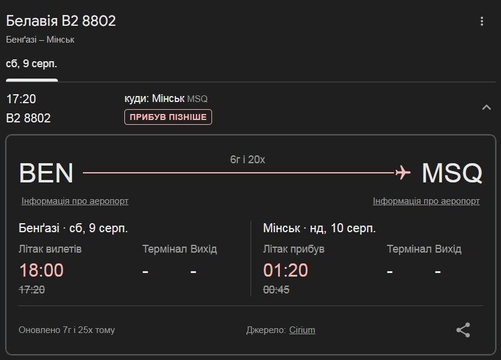Open the three-dot overflow menu

pos(481,22)
